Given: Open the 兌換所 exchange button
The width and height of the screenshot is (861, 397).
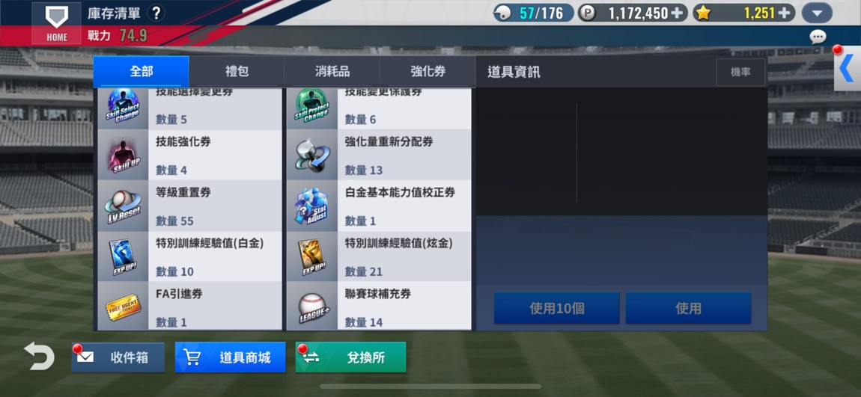Looking at the screenshot, I should 351,357.
